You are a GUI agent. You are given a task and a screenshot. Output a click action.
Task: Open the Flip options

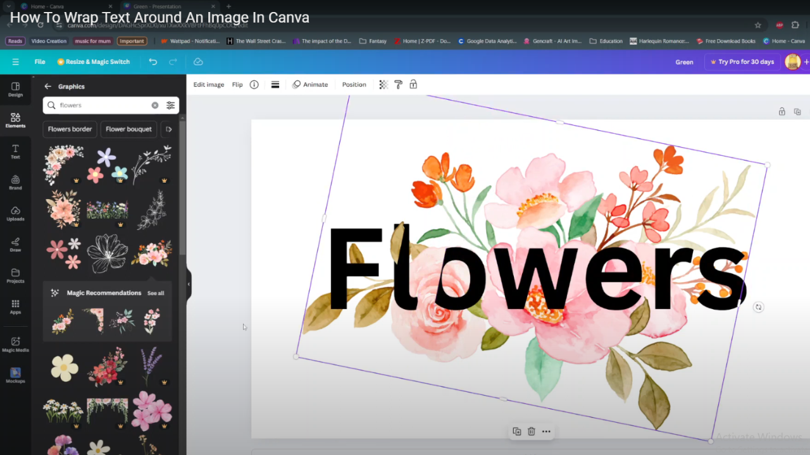point(237,85)
